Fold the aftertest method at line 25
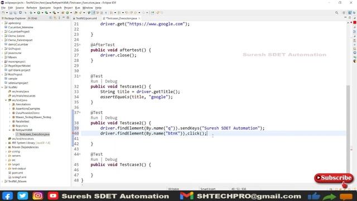Viewport: 357px width, 201px height. click(80, 45)
